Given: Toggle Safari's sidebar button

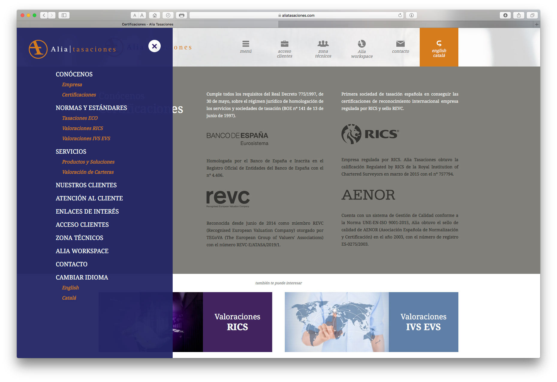Looking at the screenshot, I should click(x=64, y=15).
